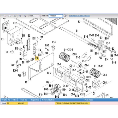Select the E20-1 label in diagram
Image resolution: width=118 pixels, height=118 pixels.
[x=15, y=70]
